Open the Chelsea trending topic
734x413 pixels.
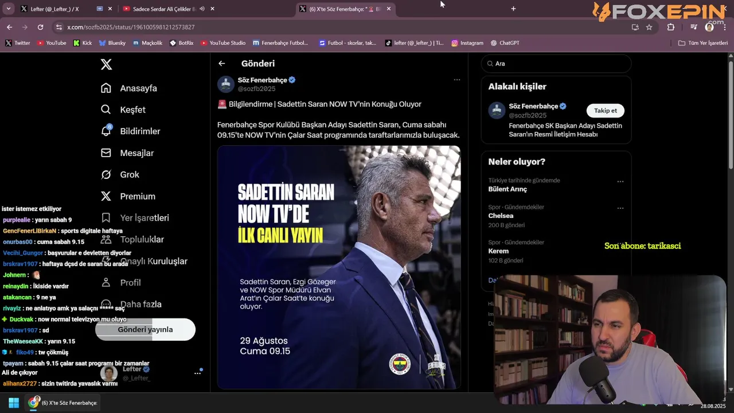[x=501, y=216]
